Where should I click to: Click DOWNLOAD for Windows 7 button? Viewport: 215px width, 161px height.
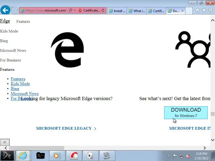click(186, 113)
